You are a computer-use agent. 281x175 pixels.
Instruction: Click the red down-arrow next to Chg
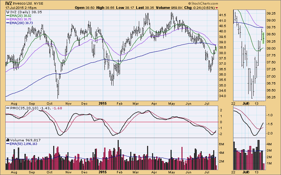click(217, 8)
